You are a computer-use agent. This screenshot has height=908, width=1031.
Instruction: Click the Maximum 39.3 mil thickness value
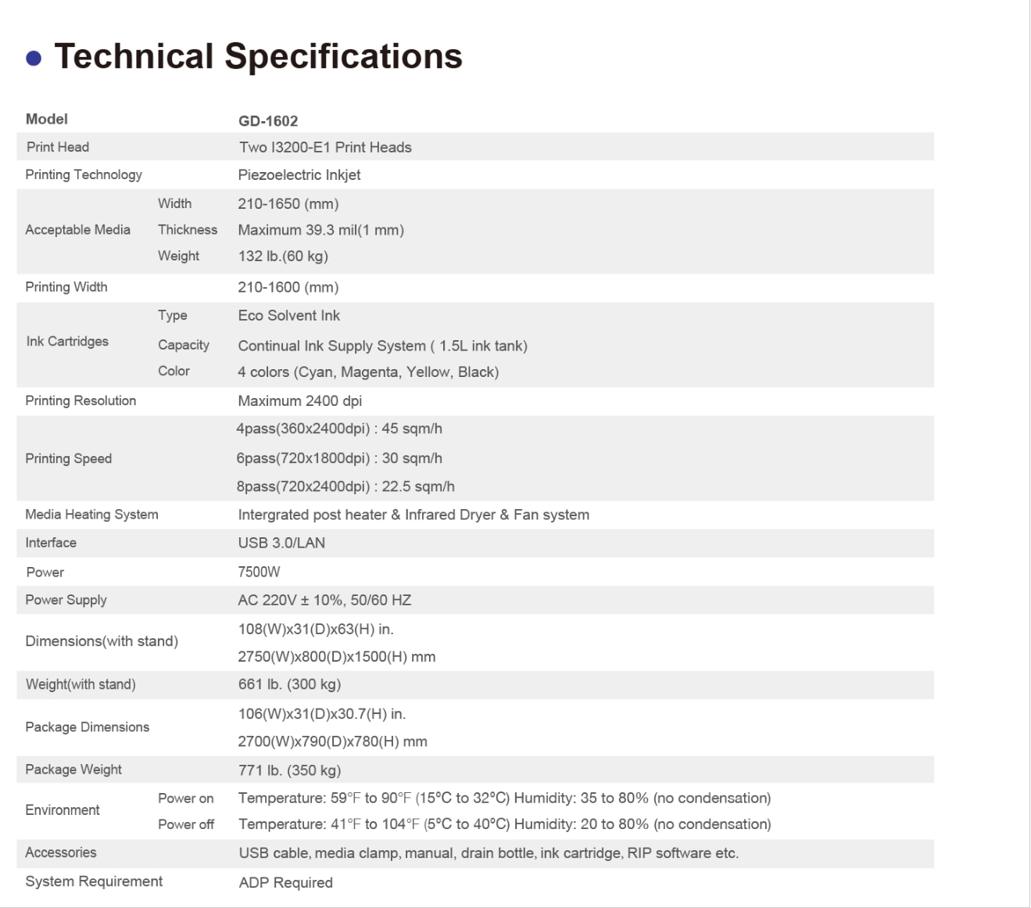click(320, 230)
